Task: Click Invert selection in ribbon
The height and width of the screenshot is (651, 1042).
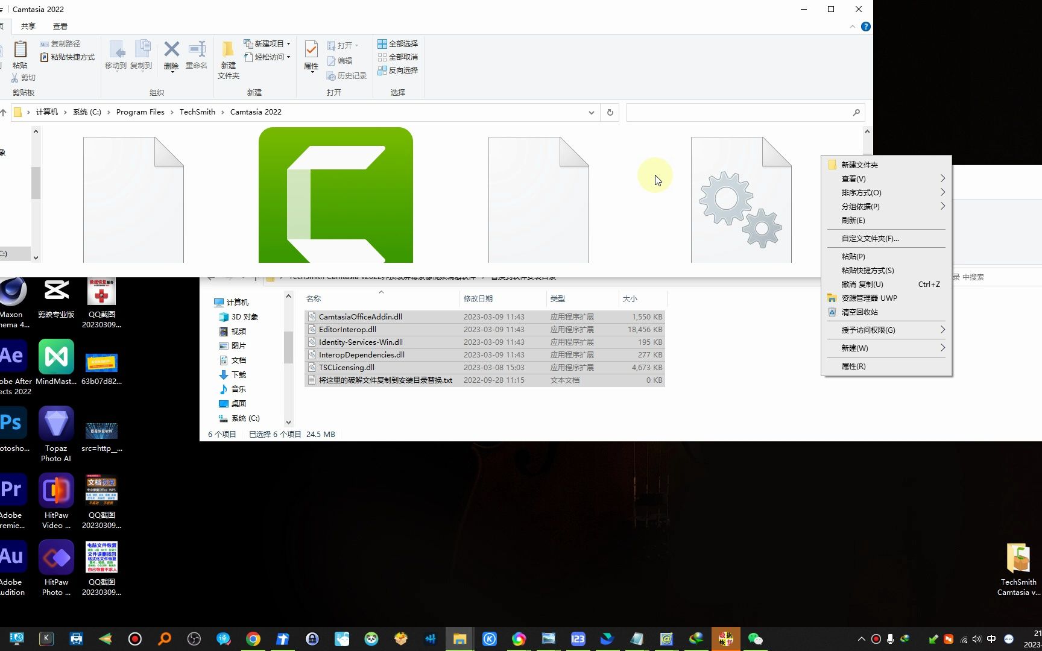Action: tap(398, 71)
